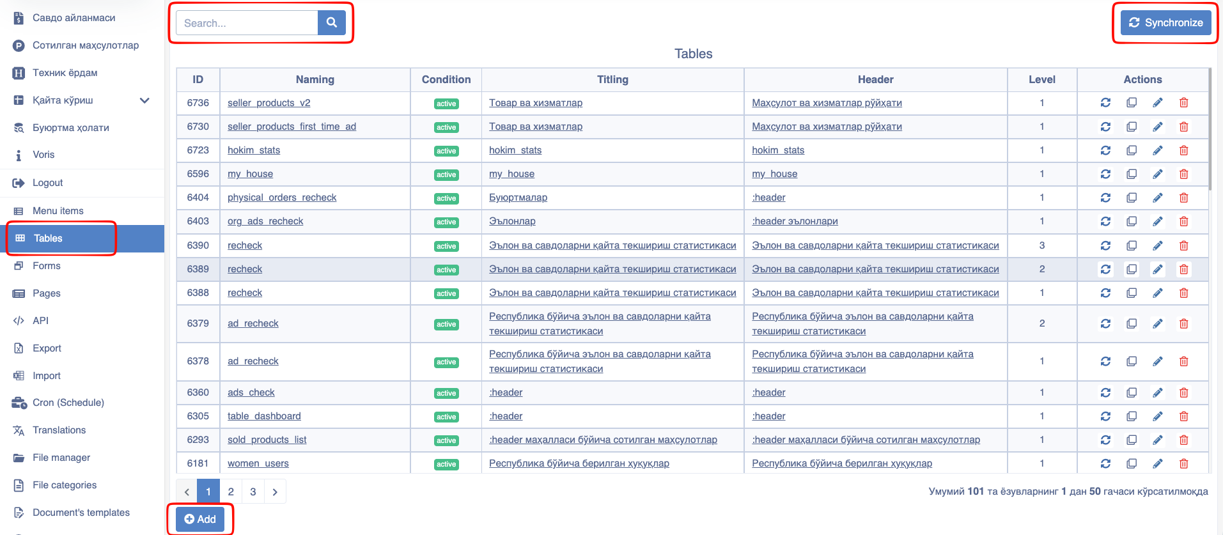Edit row 6730 pencil icon
Screen dimensions: 1223x535
[x=1158, y=127]
